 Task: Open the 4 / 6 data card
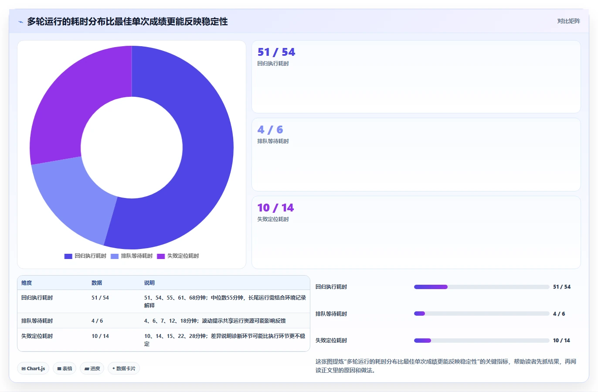(416, 154)
